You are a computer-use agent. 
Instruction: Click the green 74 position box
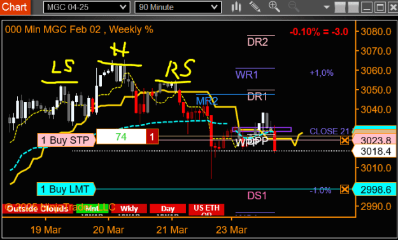122,137
